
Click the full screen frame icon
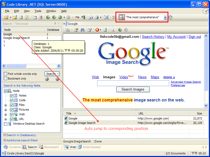pos(107,17)
